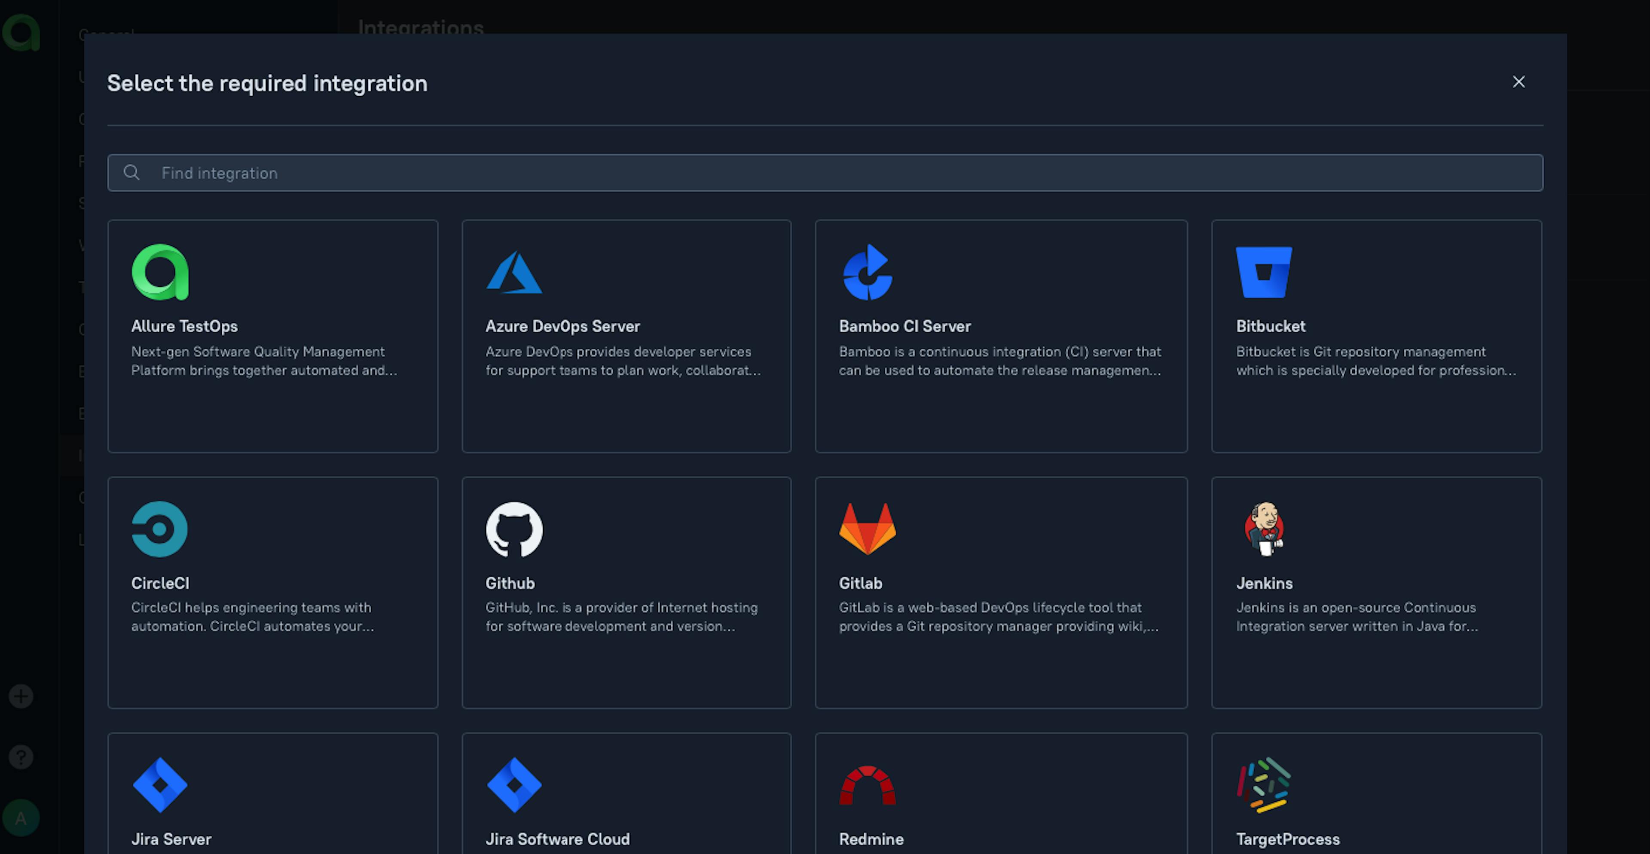Select the Jira Software Cloud integration icon
The width and height of the screenshot is (1650, 854).
[x=515, y=785]
